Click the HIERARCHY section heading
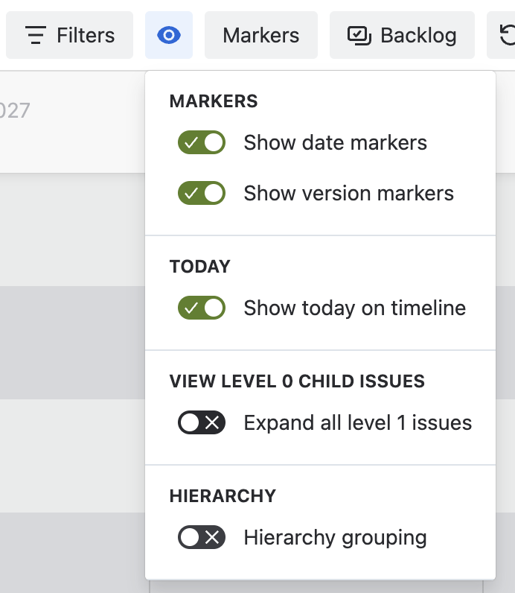 [223, 496]
